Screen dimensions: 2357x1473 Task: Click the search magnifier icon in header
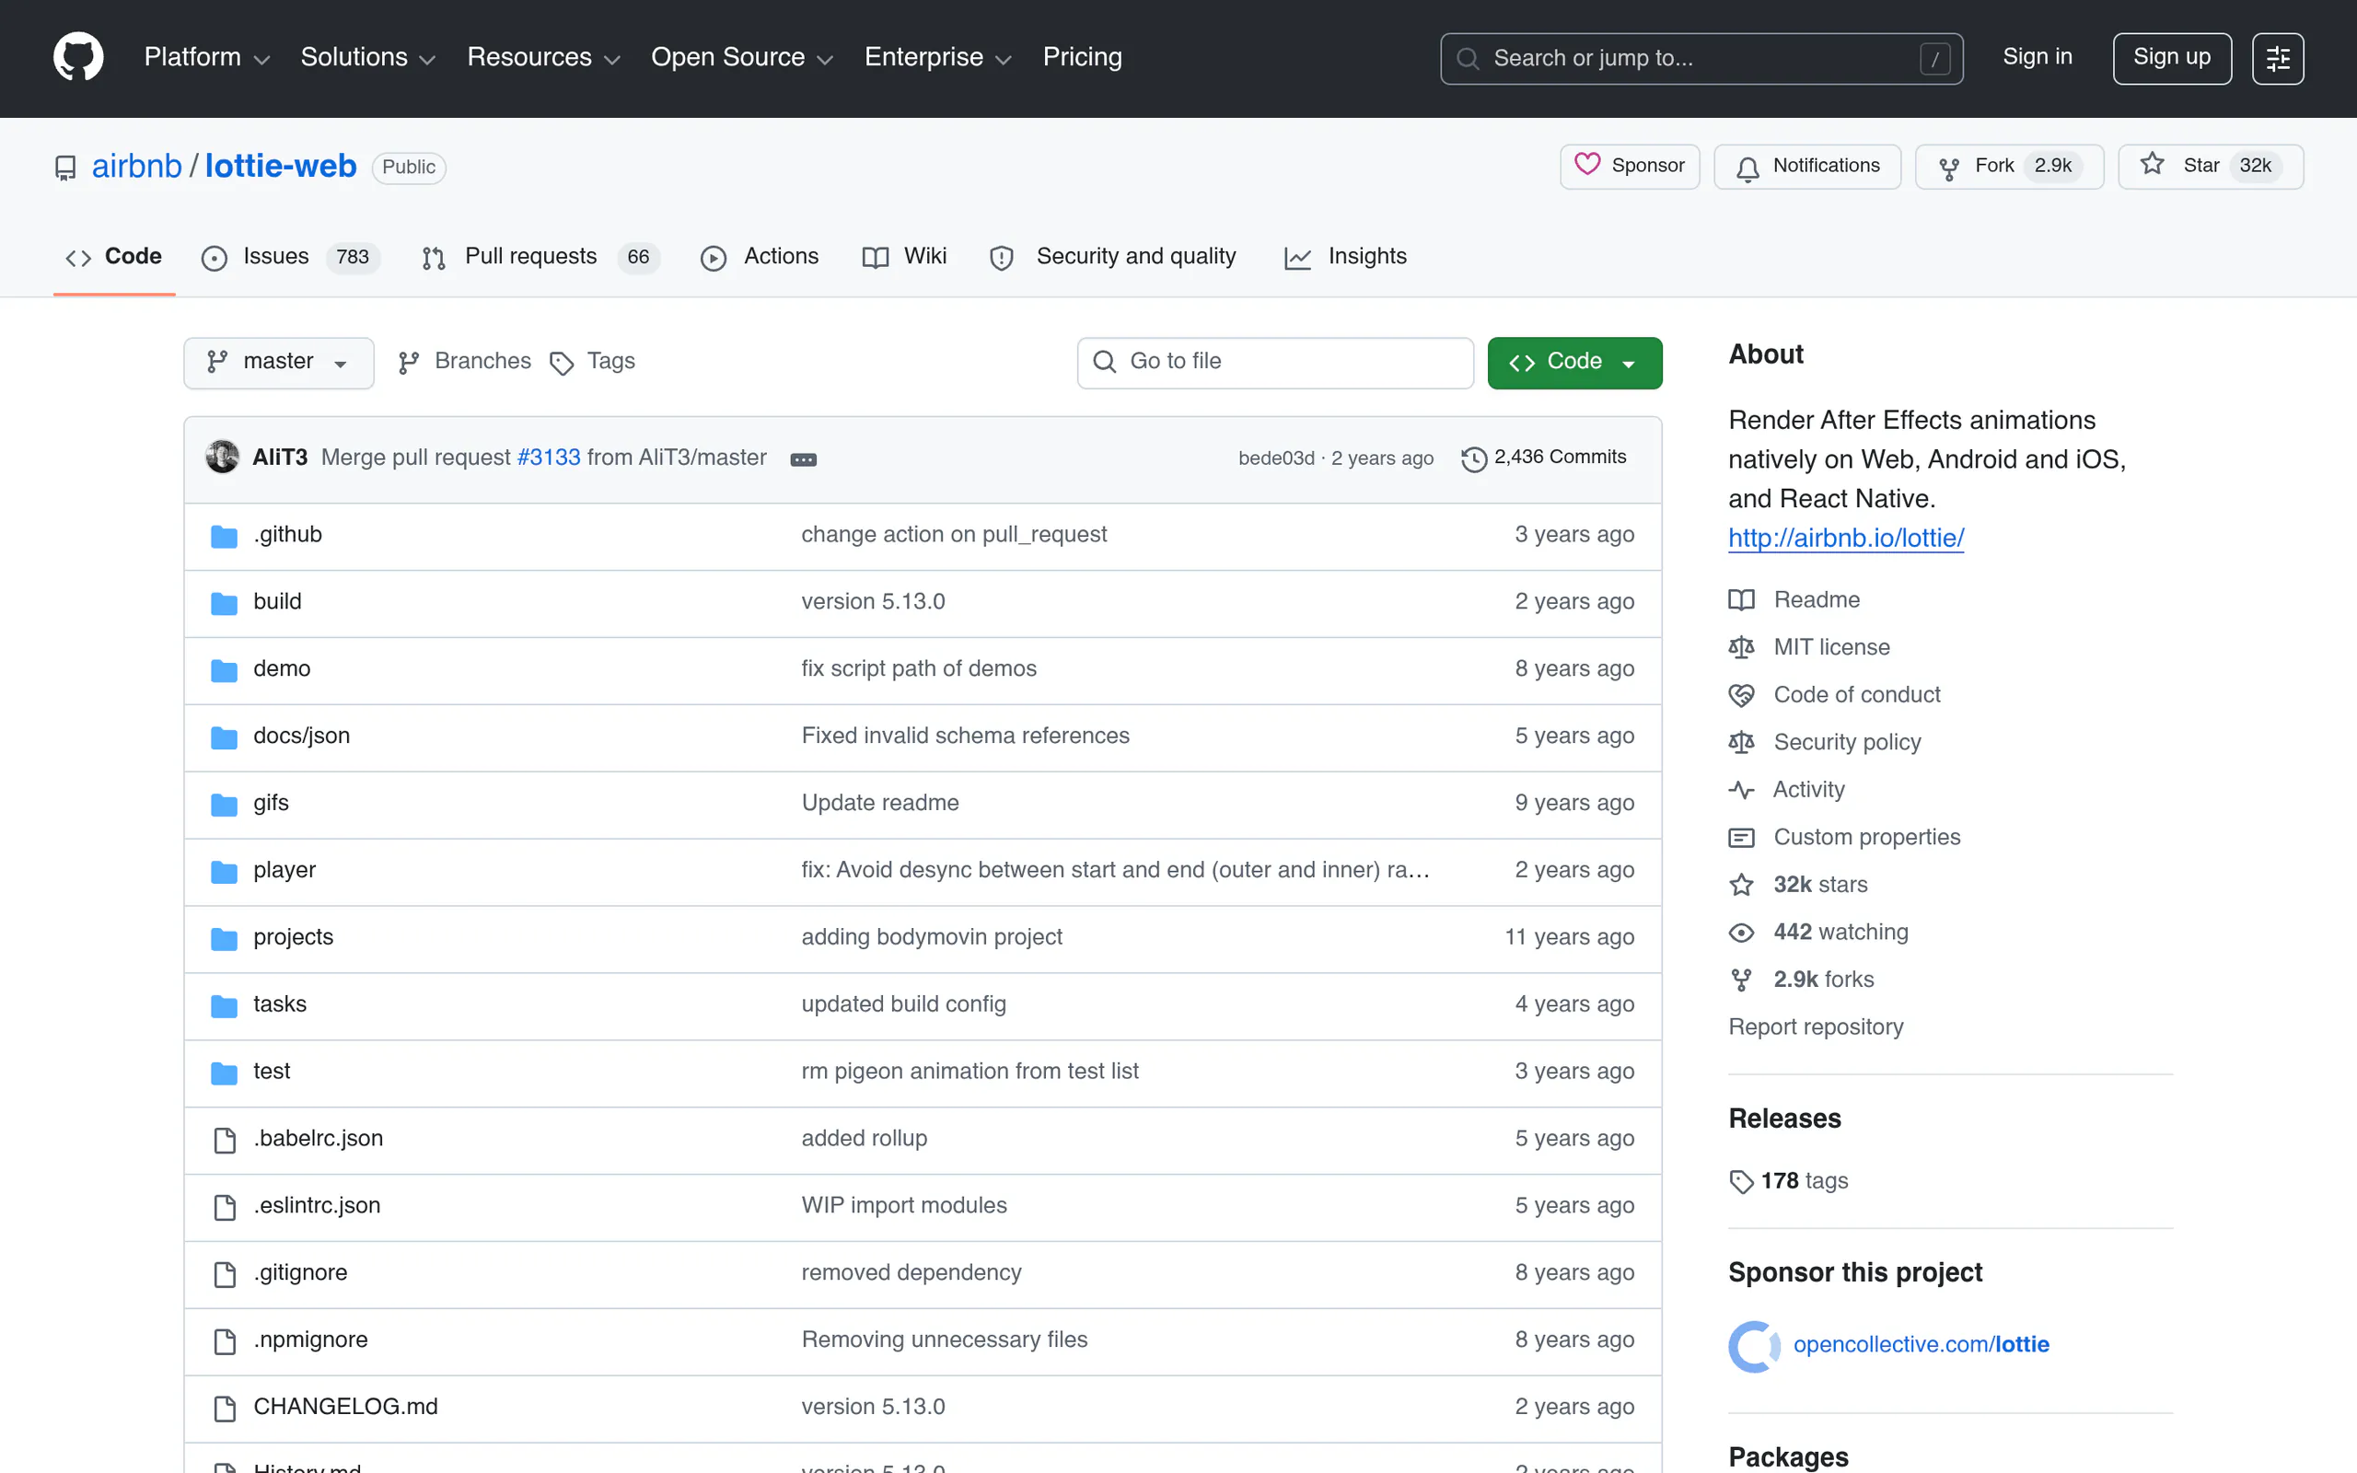coord(1468,58)
